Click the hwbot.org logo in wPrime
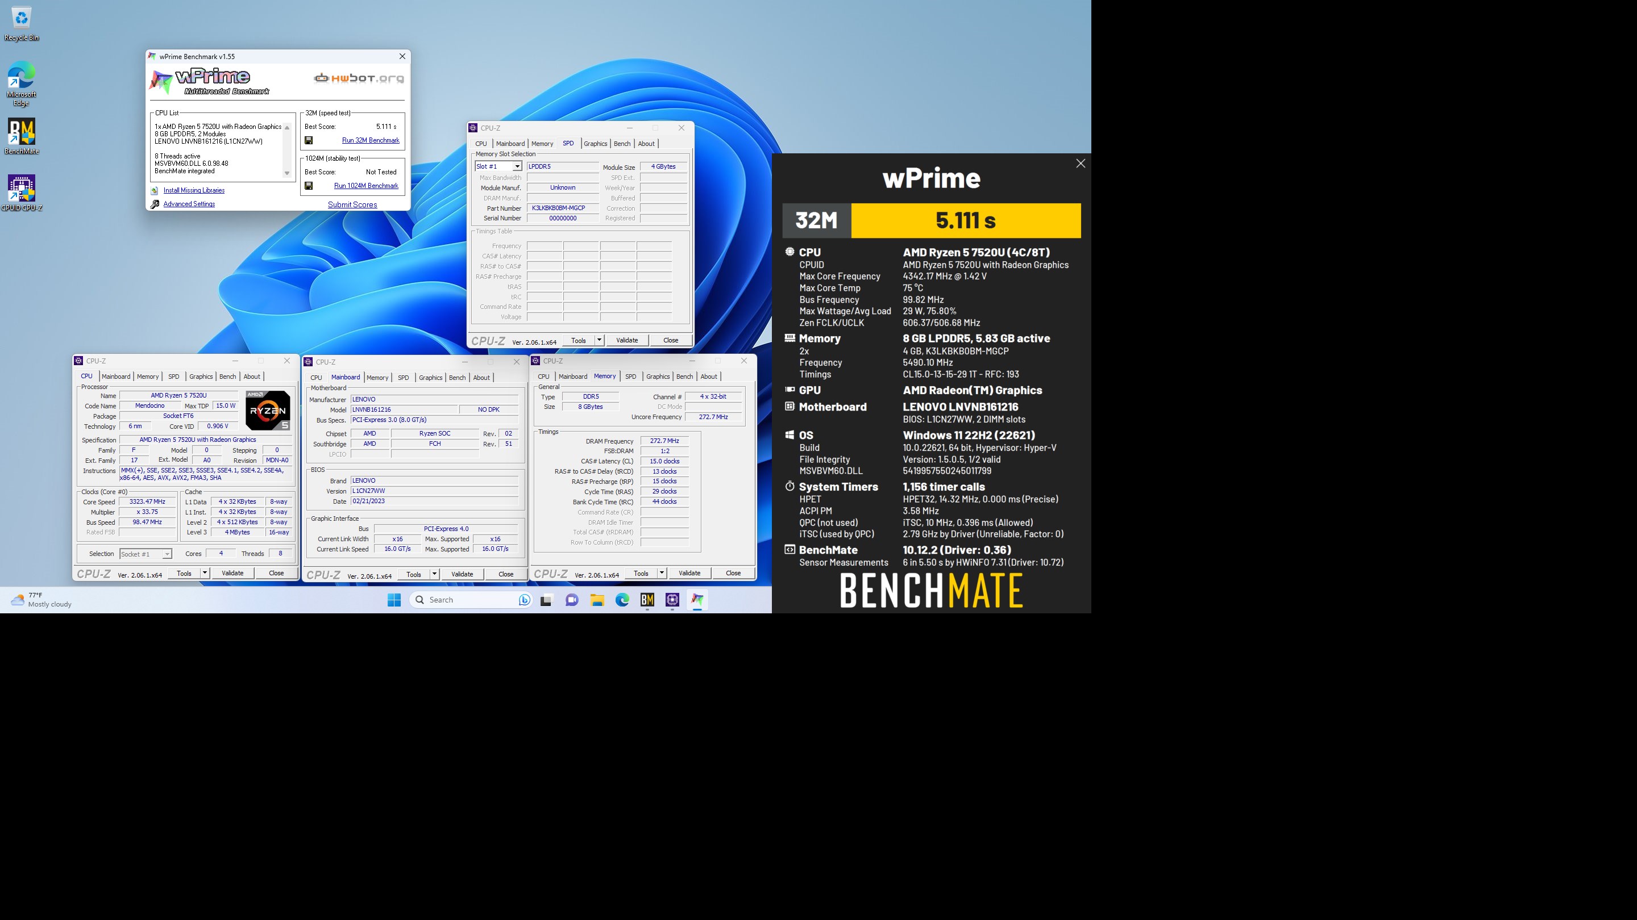Viewport: 1637px width, 920px height. (x=359, y=78)
